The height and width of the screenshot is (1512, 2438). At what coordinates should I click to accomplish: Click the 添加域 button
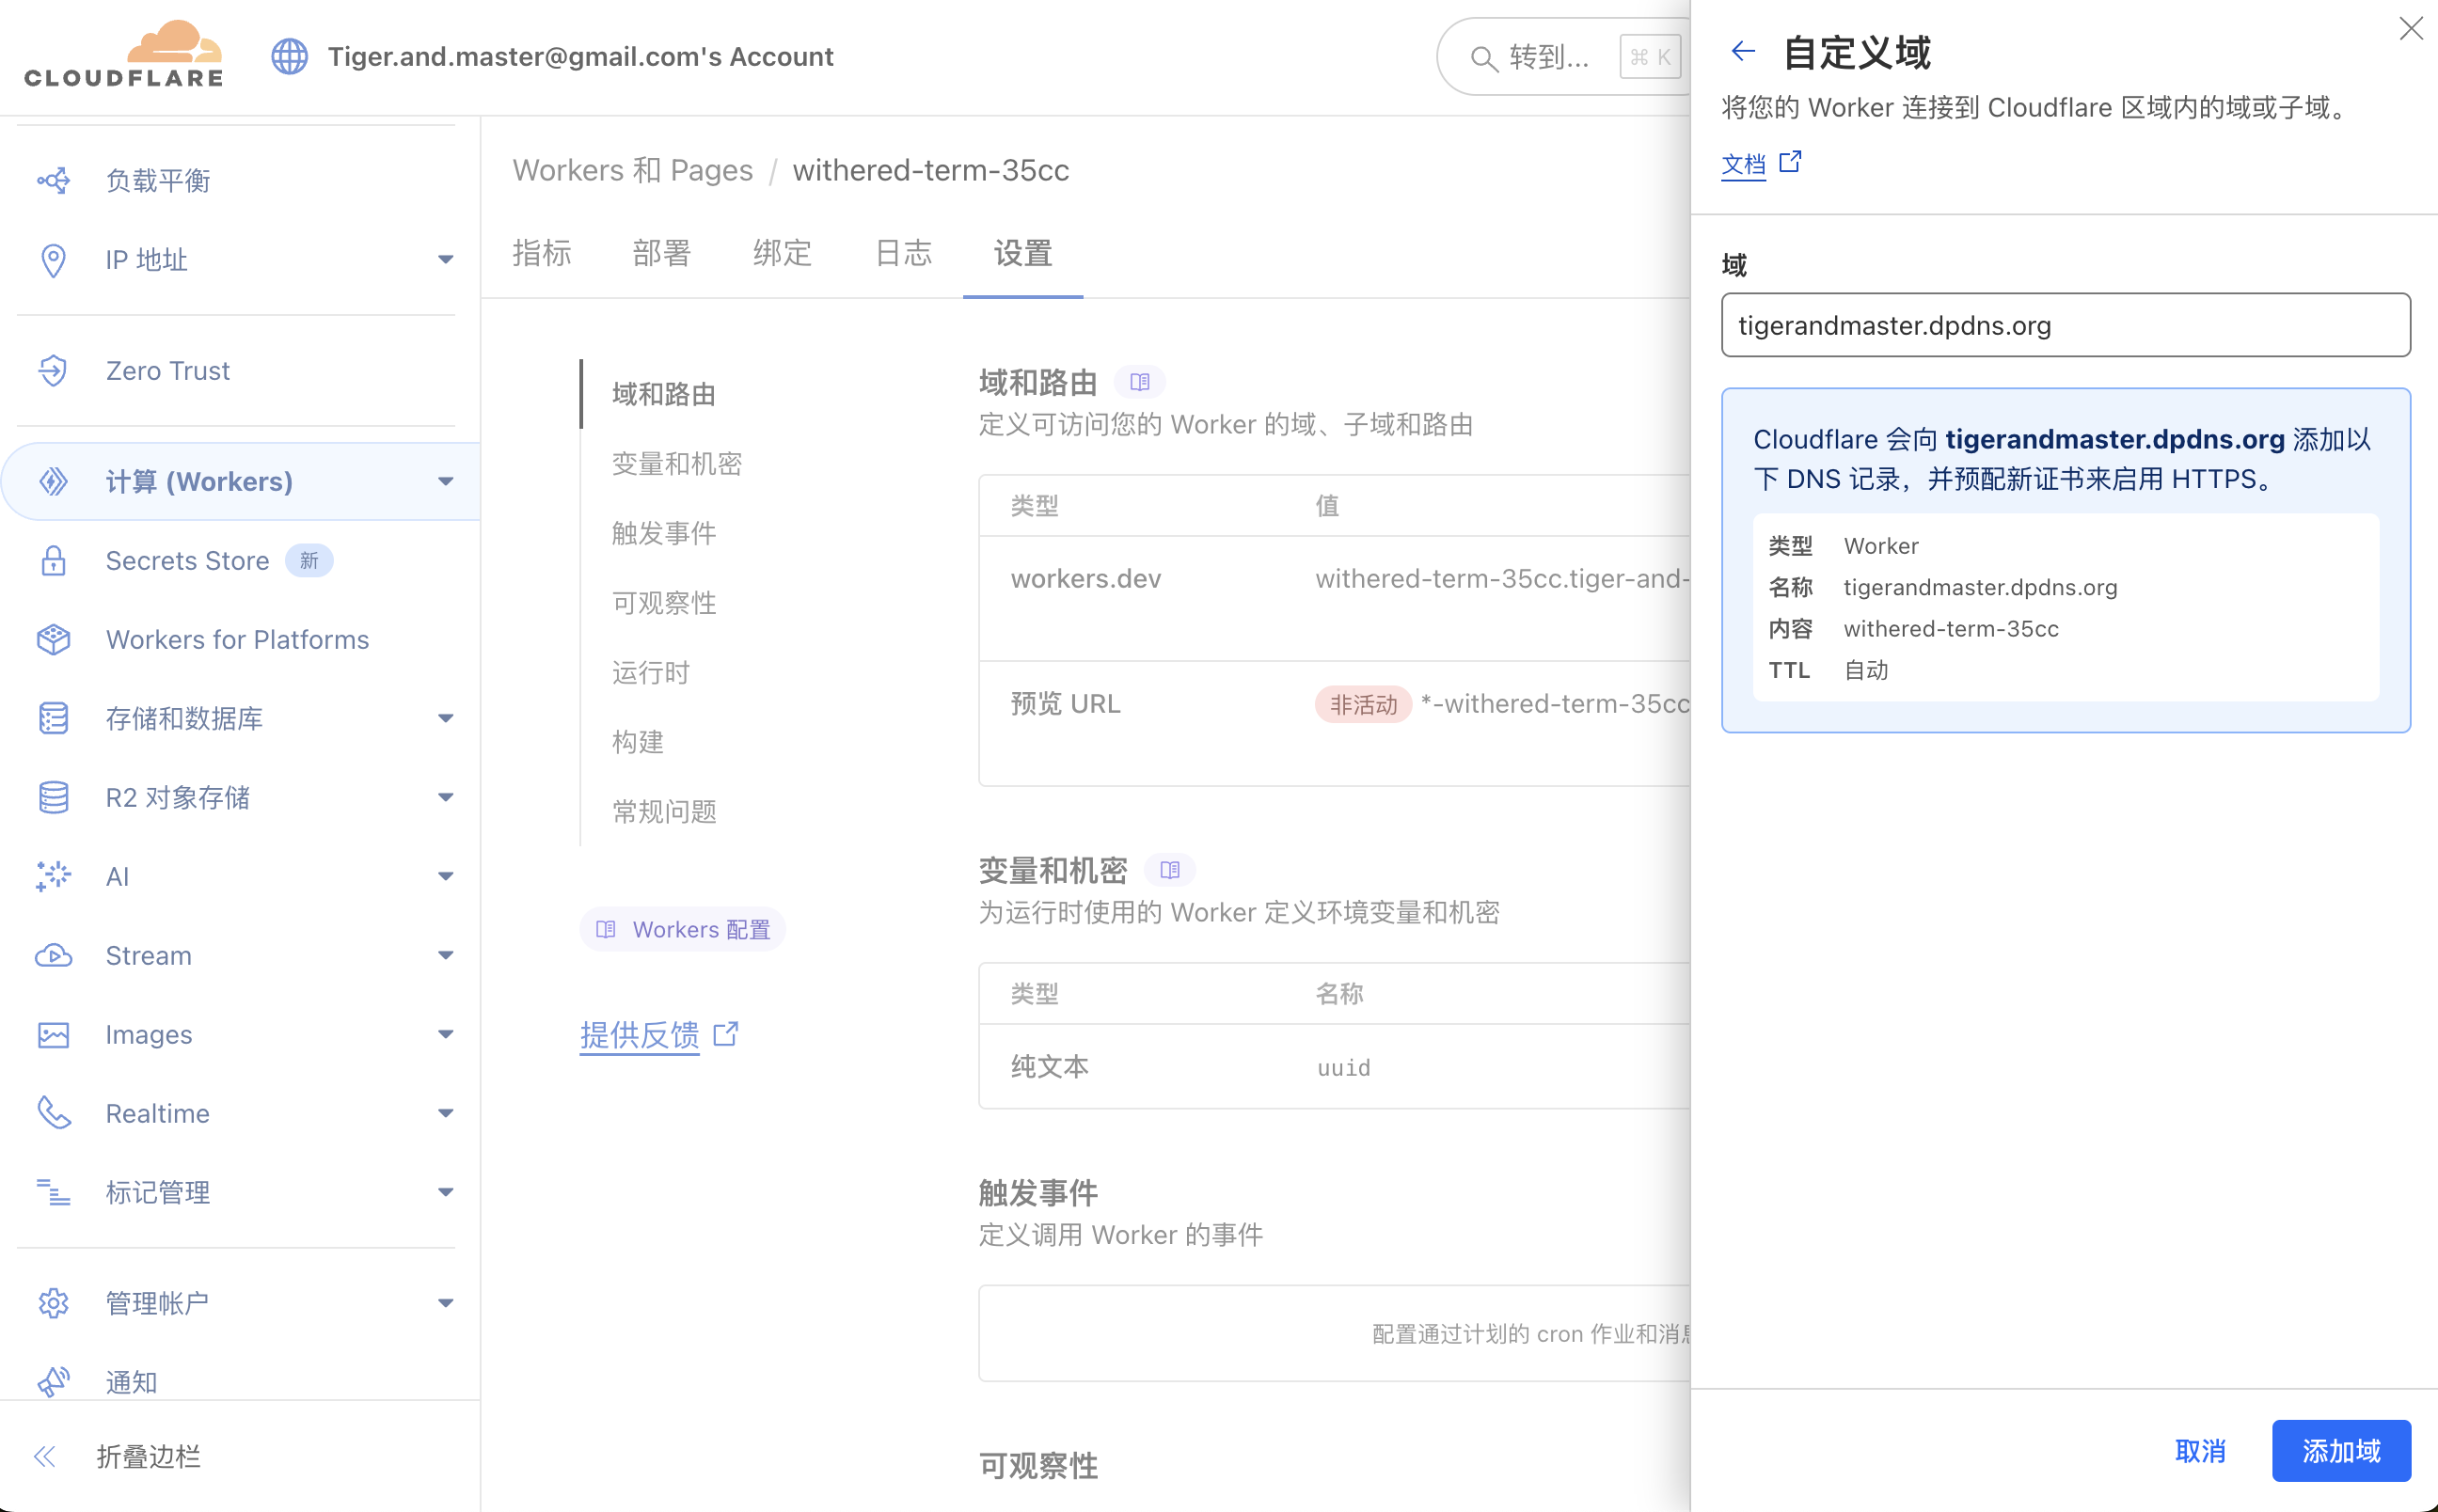2341,1451
